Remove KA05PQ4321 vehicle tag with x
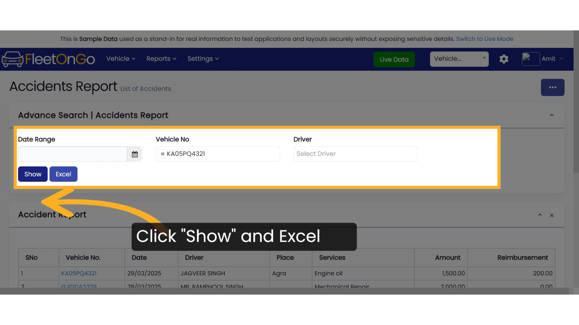This screenshot has height=325, width=579. point(162,154)
